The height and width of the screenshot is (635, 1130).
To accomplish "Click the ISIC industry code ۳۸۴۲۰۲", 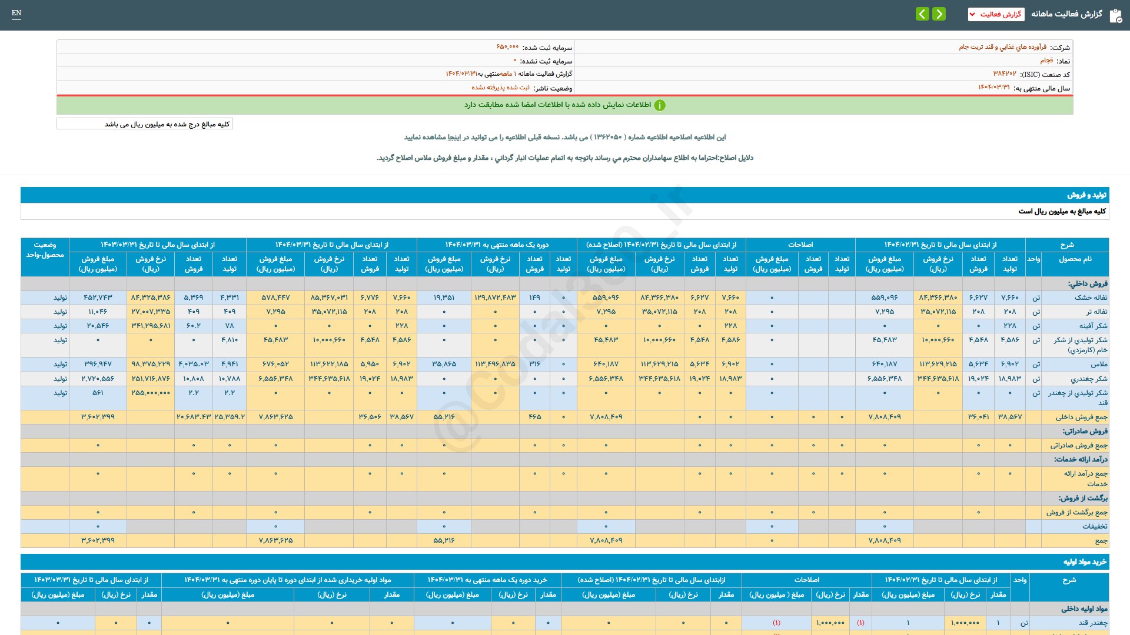I will [1005, 74].
